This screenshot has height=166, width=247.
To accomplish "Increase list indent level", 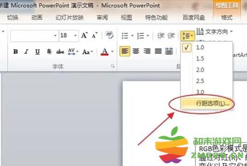I will 171,36.
